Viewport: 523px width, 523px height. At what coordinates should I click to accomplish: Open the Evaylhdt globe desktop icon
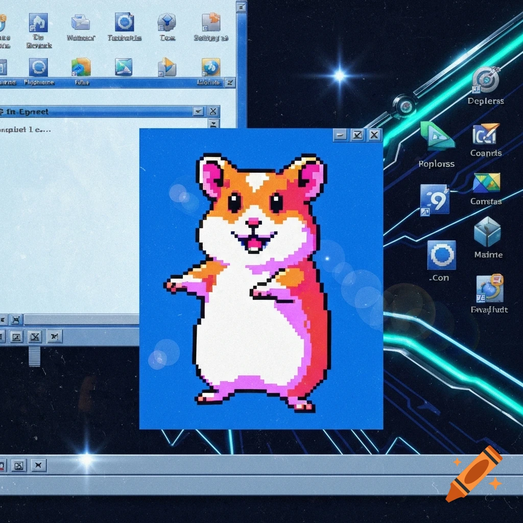[x=488, y=290]
